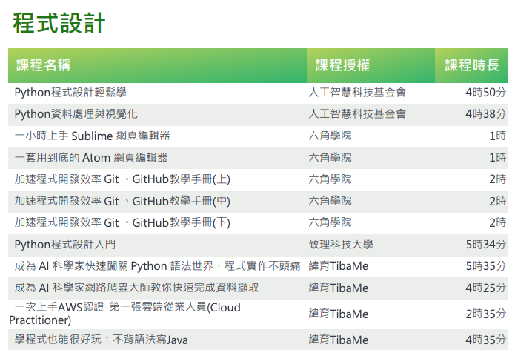Viewport: 512px width, 350px height.
Task: Select course 不背語法寫Java
Action: (x=102, y=340)
